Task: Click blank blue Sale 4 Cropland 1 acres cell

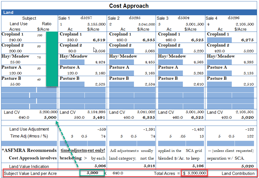Action: (x=219, y=40)
